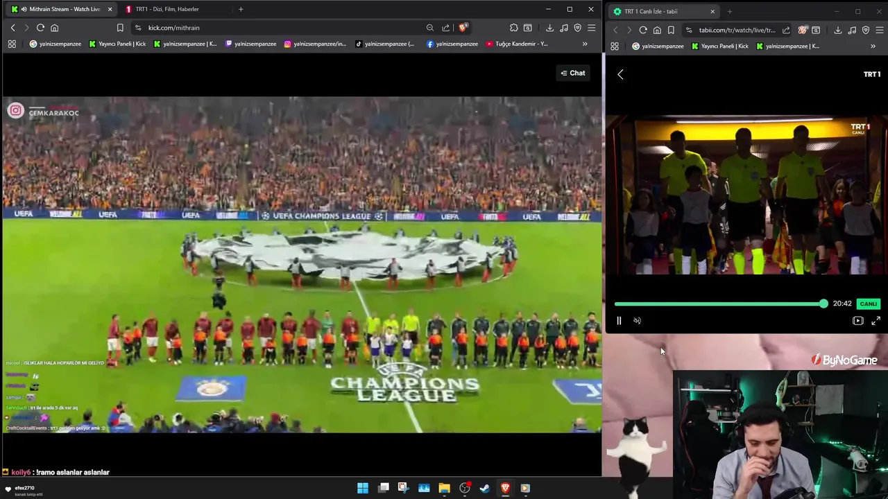Open yalnizsempanzee Twitch bookmark
This screenshot has height=499, width=888.
[x=251, y=44]
